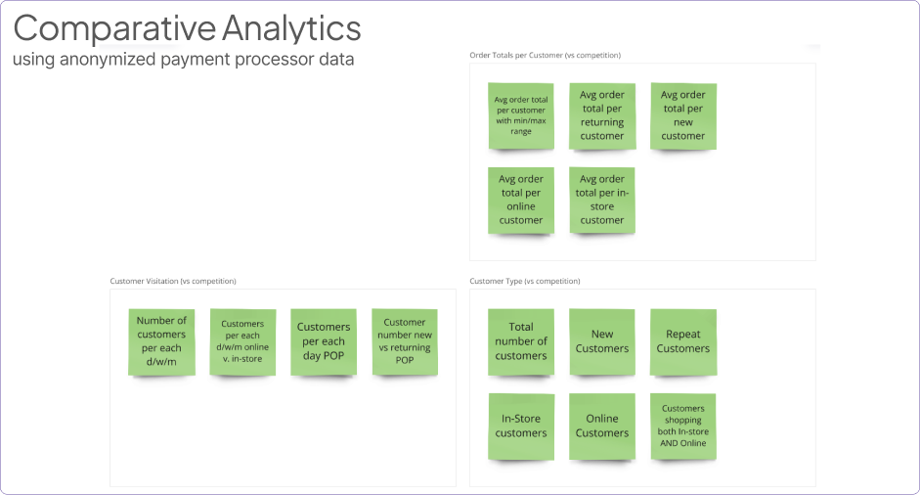Click the "Avg order total per online customer" note
920x495 pixels.
click(521, 200)
